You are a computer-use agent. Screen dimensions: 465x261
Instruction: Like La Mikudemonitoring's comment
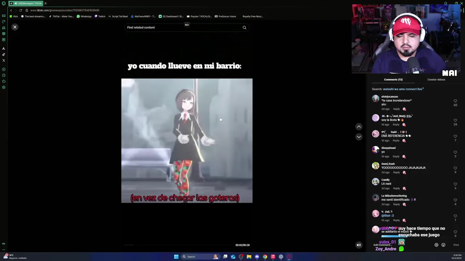[455, 200]
